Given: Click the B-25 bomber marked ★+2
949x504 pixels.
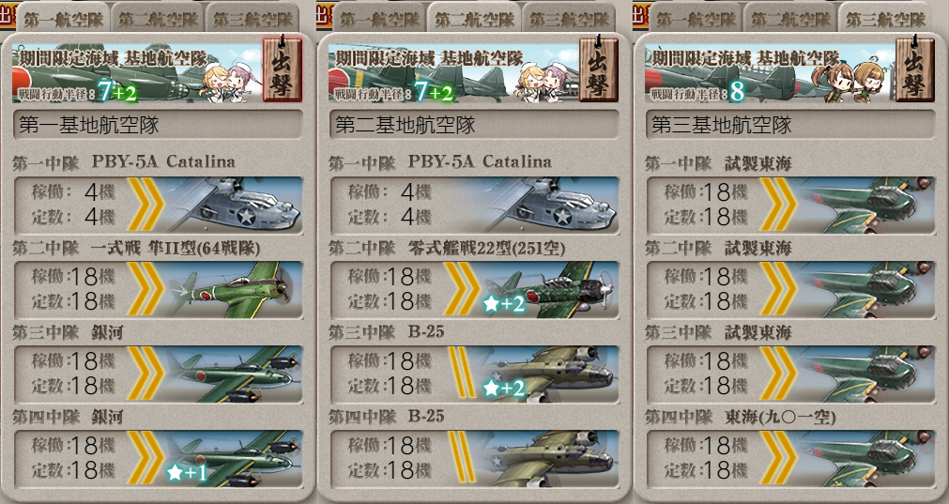Looking at the screenshot, I should 474,374.
